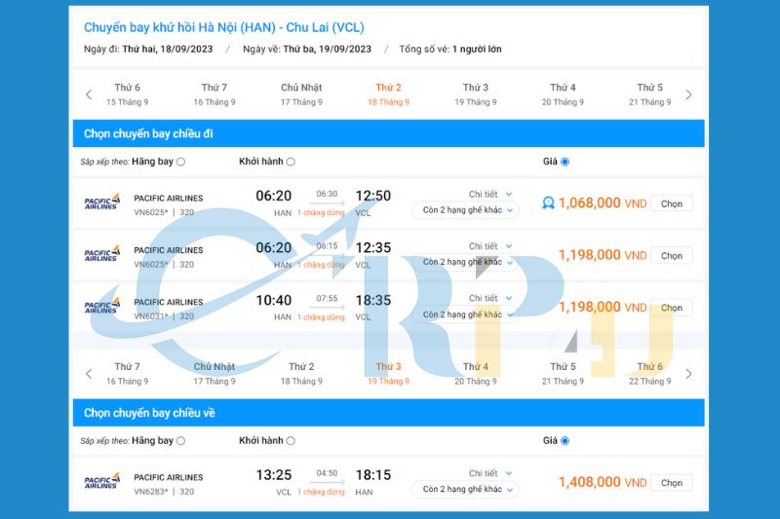Select return date Thứ 3, 19 Tháng 9
This screenshot has height=519, width=780.
(x=388, y=374)
